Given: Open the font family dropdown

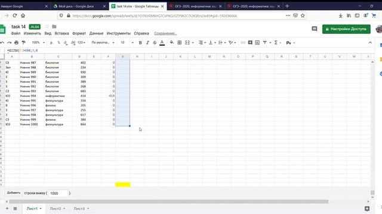Looking at the screenshot, I should pos(103,43).
